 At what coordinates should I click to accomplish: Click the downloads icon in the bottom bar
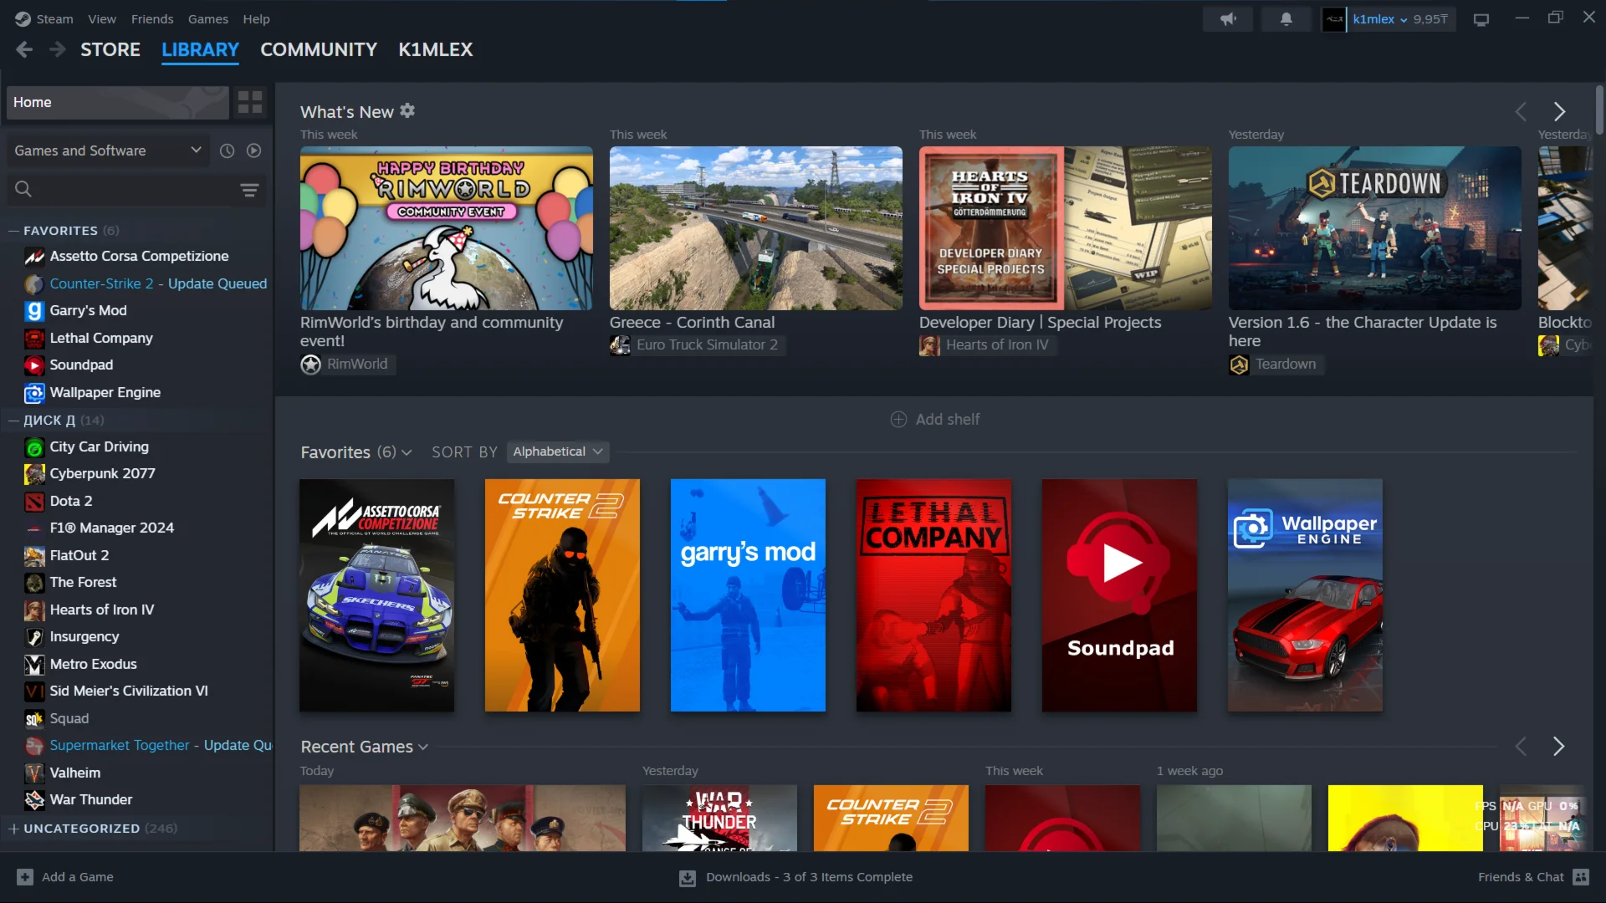[687, 877]
